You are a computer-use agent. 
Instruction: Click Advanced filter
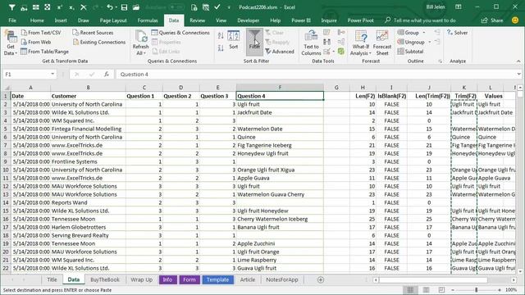coord(280,52)
